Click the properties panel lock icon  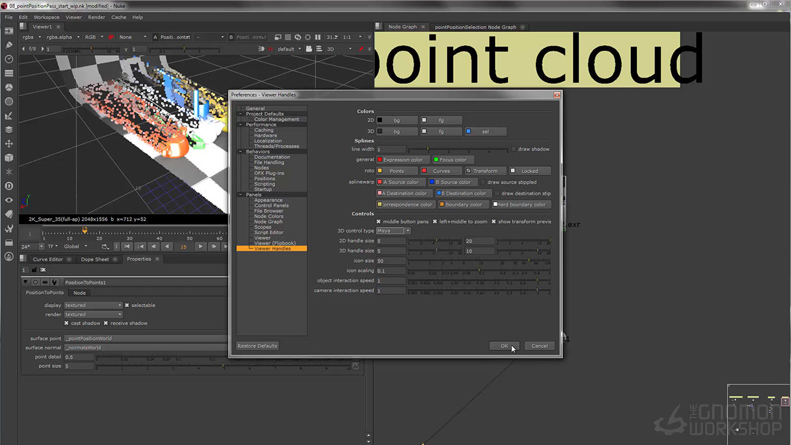pos(34,270)
